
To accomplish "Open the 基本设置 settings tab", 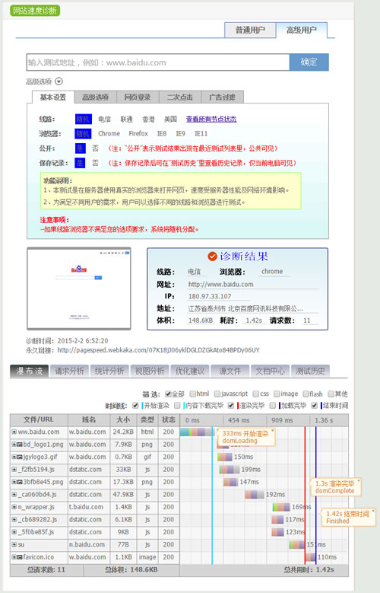I will point(53,97).
